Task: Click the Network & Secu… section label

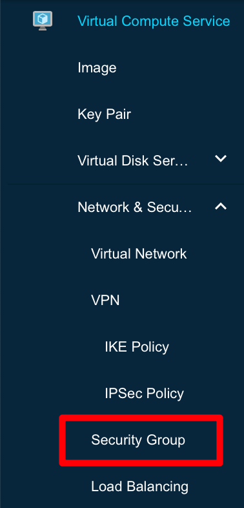Action: pos(135,207)
